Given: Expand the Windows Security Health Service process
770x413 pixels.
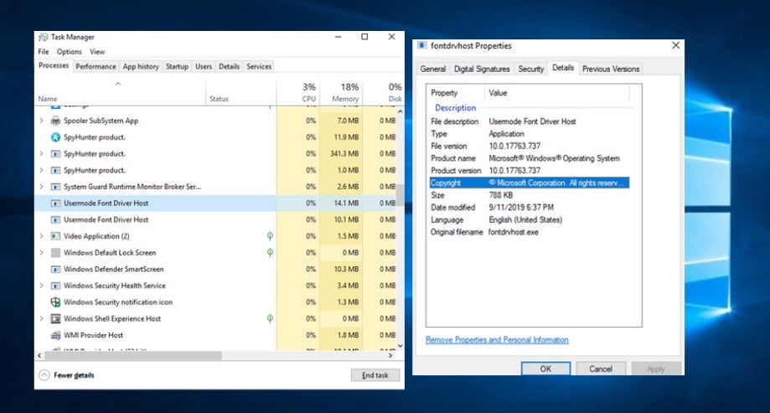Looking at the screenshot, I should tap(41, 286).
